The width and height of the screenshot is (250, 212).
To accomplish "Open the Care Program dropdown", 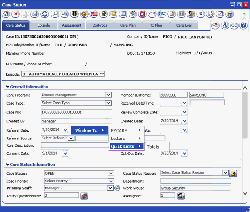I will [108, 95].
